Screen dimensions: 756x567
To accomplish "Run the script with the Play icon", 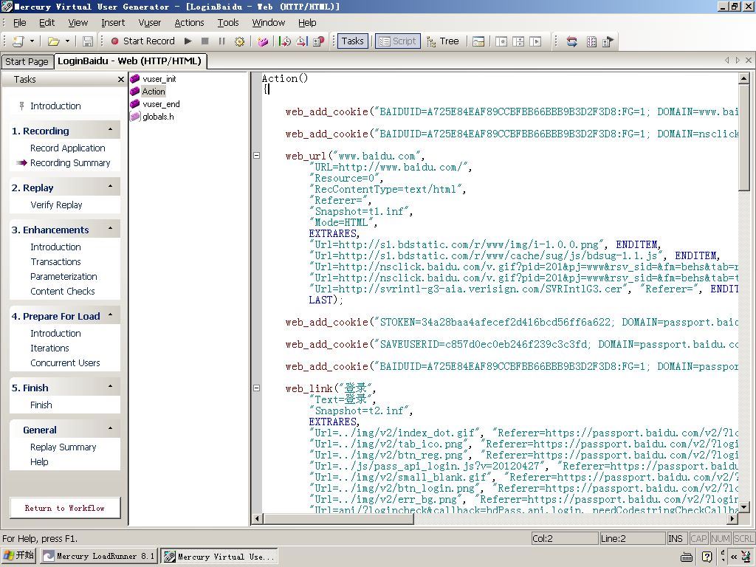I will (x=188, y=41).
